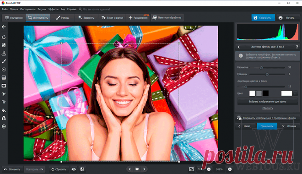The width and height of the screenshot is (302, 174).
Task: Open Пакетная обработка batch processing
Action: (167, 18)
